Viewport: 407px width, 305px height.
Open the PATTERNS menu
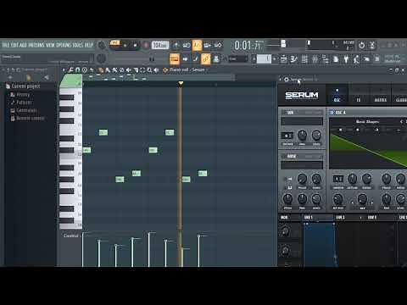[36, 45]
